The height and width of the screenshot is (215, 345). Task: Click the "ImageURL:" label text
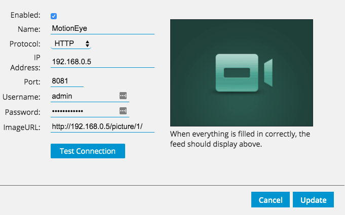[22, 127]
